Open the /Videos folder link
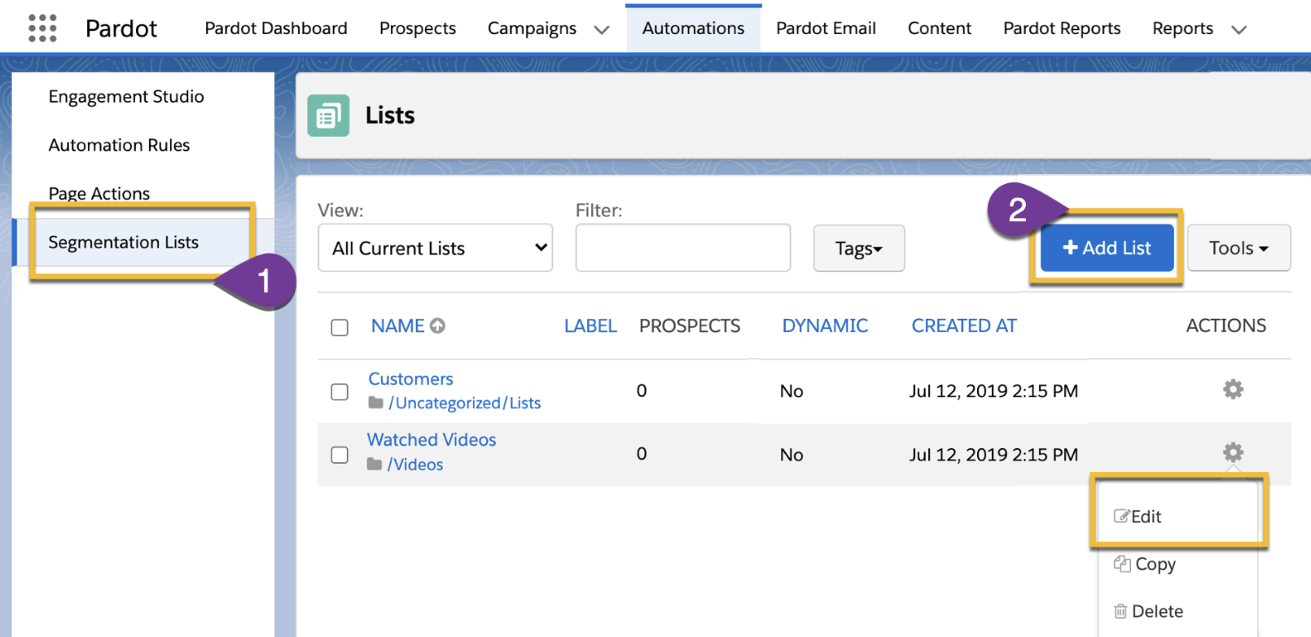This screenshot has height=637, width=1311. coord(415,465)
